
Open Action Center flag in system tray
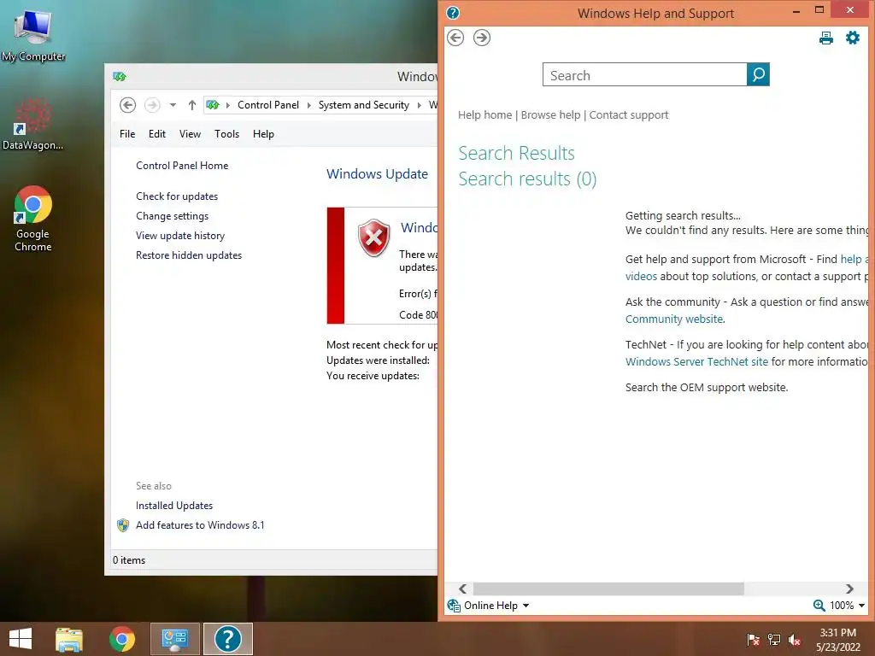(753, 639)
